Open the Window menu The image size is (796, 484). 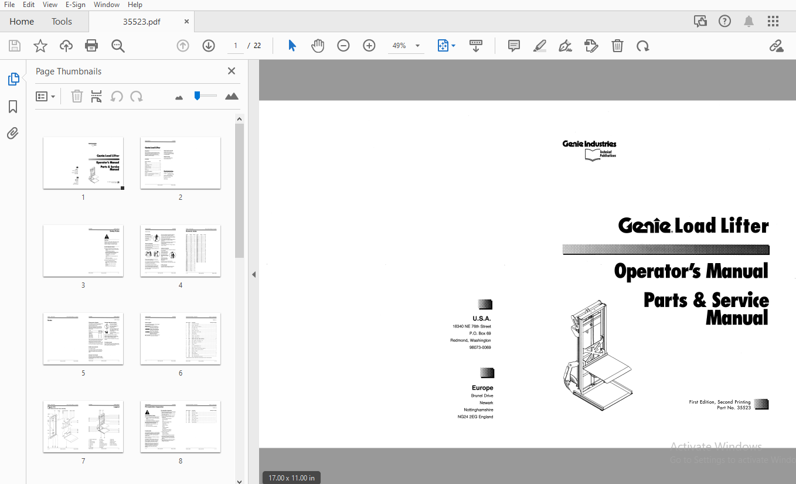click(107, 5)
